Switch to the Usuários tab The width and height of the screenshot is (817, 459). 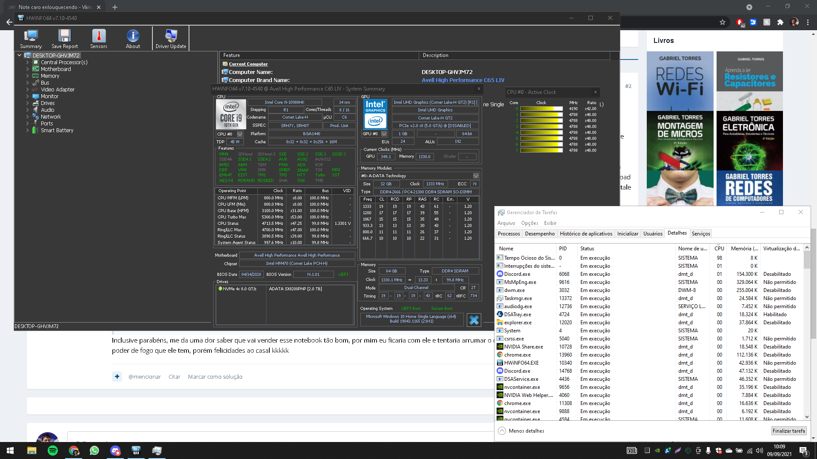[653, 233]
